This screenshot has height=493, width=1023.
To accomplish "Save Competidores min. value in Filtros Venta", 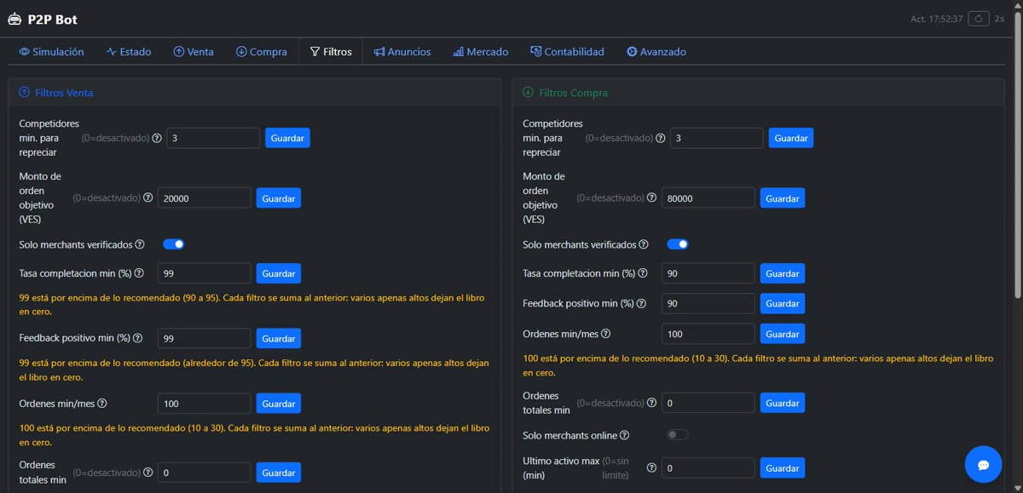I will coord(287,138).
